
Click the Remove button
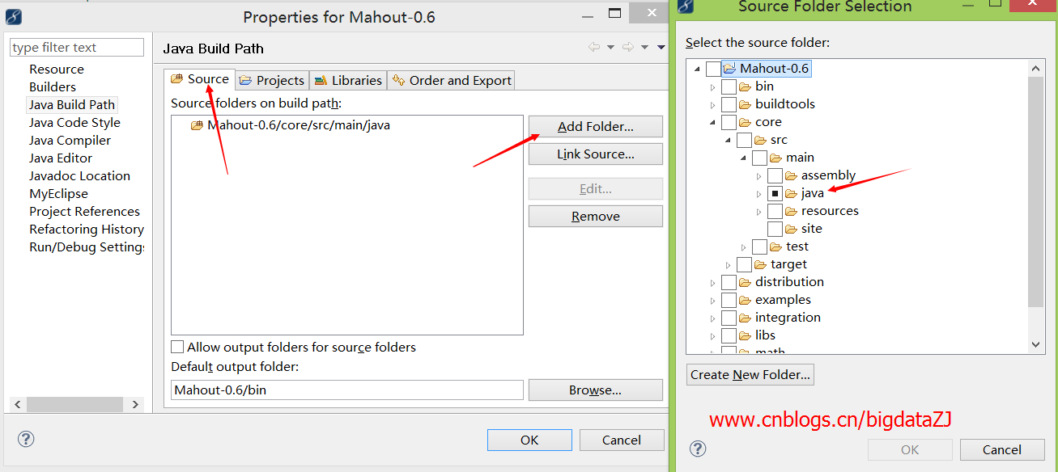596,216
